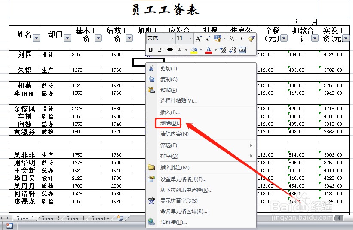The height and width of the screenshot is (230, 353).
Task: Open the 部门 column filter dropdown
Action: coord(67,38)
